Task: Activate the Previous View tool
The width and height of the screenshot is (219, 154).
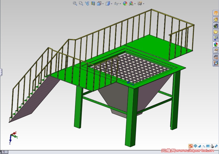Action: (x=87, y=3)
